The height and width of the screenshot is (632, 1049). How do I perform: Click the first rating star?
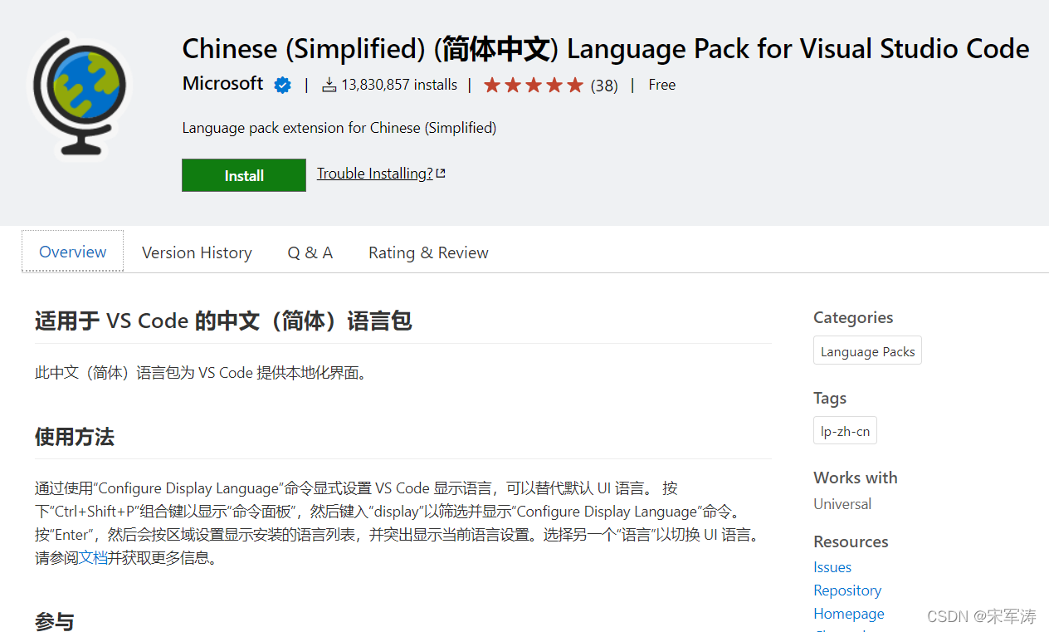[x=491, y=84]
